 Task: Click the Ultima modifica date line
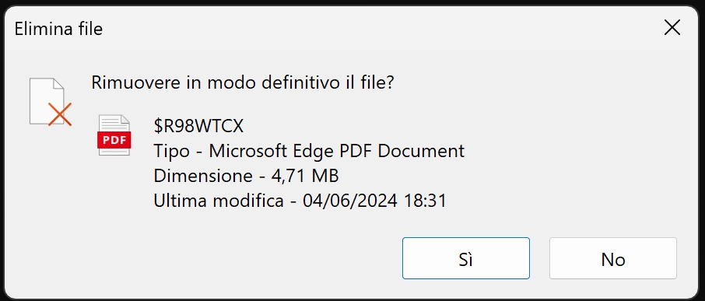click(x=300, y=201)
